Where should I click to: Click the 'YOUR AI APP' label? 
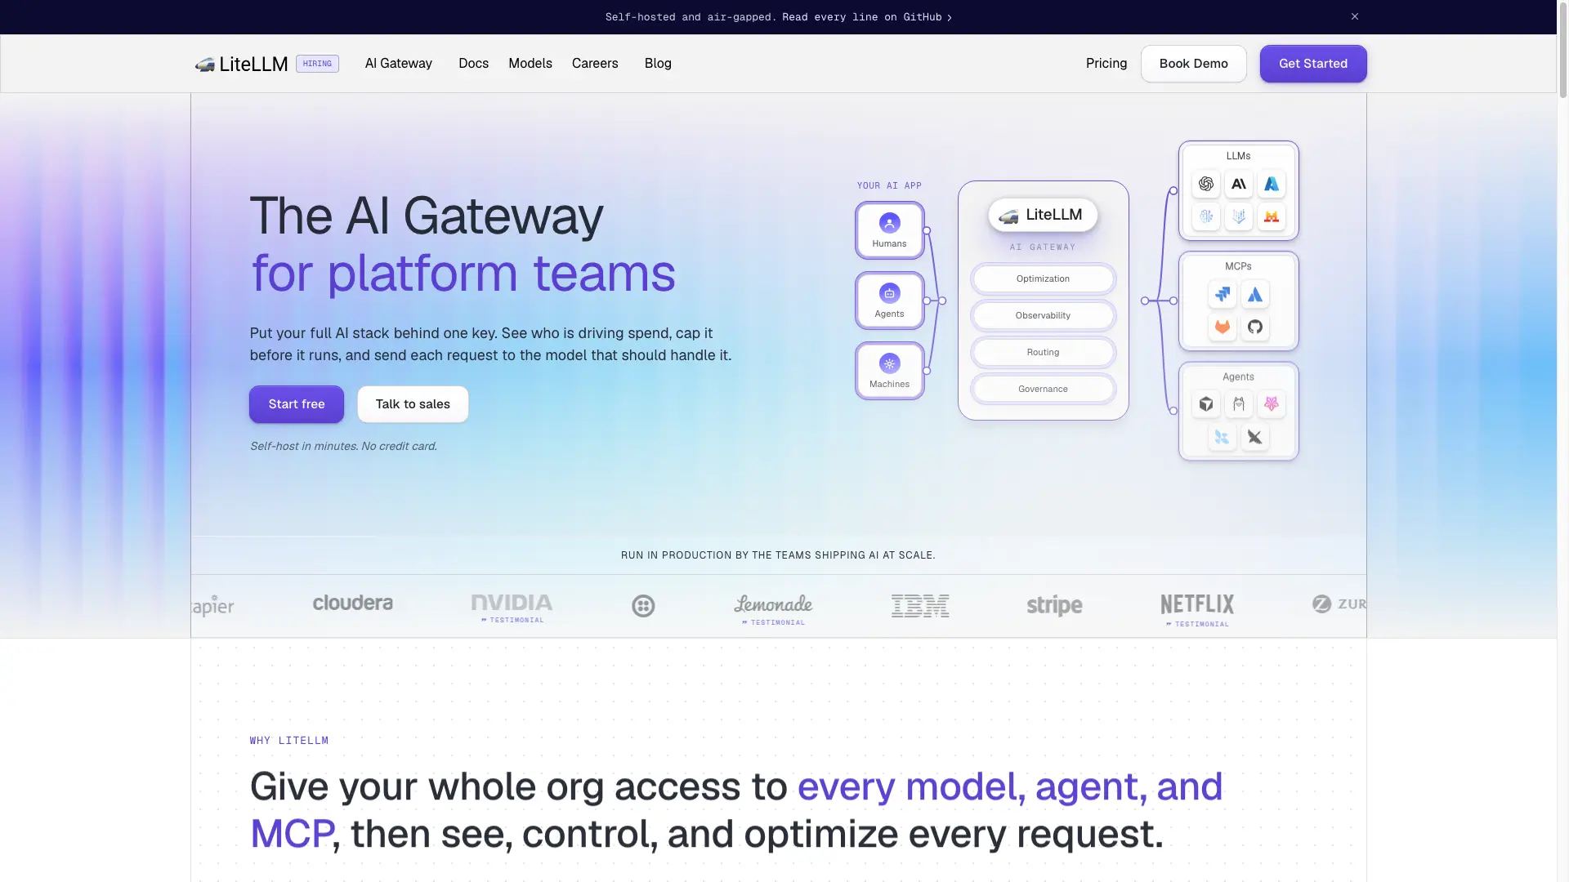889,186
